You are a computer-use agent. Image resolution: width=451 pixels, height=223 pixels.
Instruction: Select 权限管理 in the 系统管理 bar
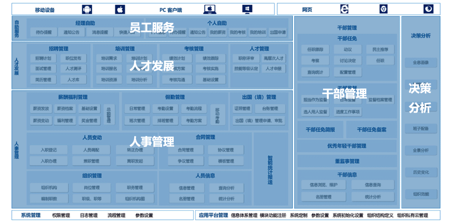coord(61,216)
